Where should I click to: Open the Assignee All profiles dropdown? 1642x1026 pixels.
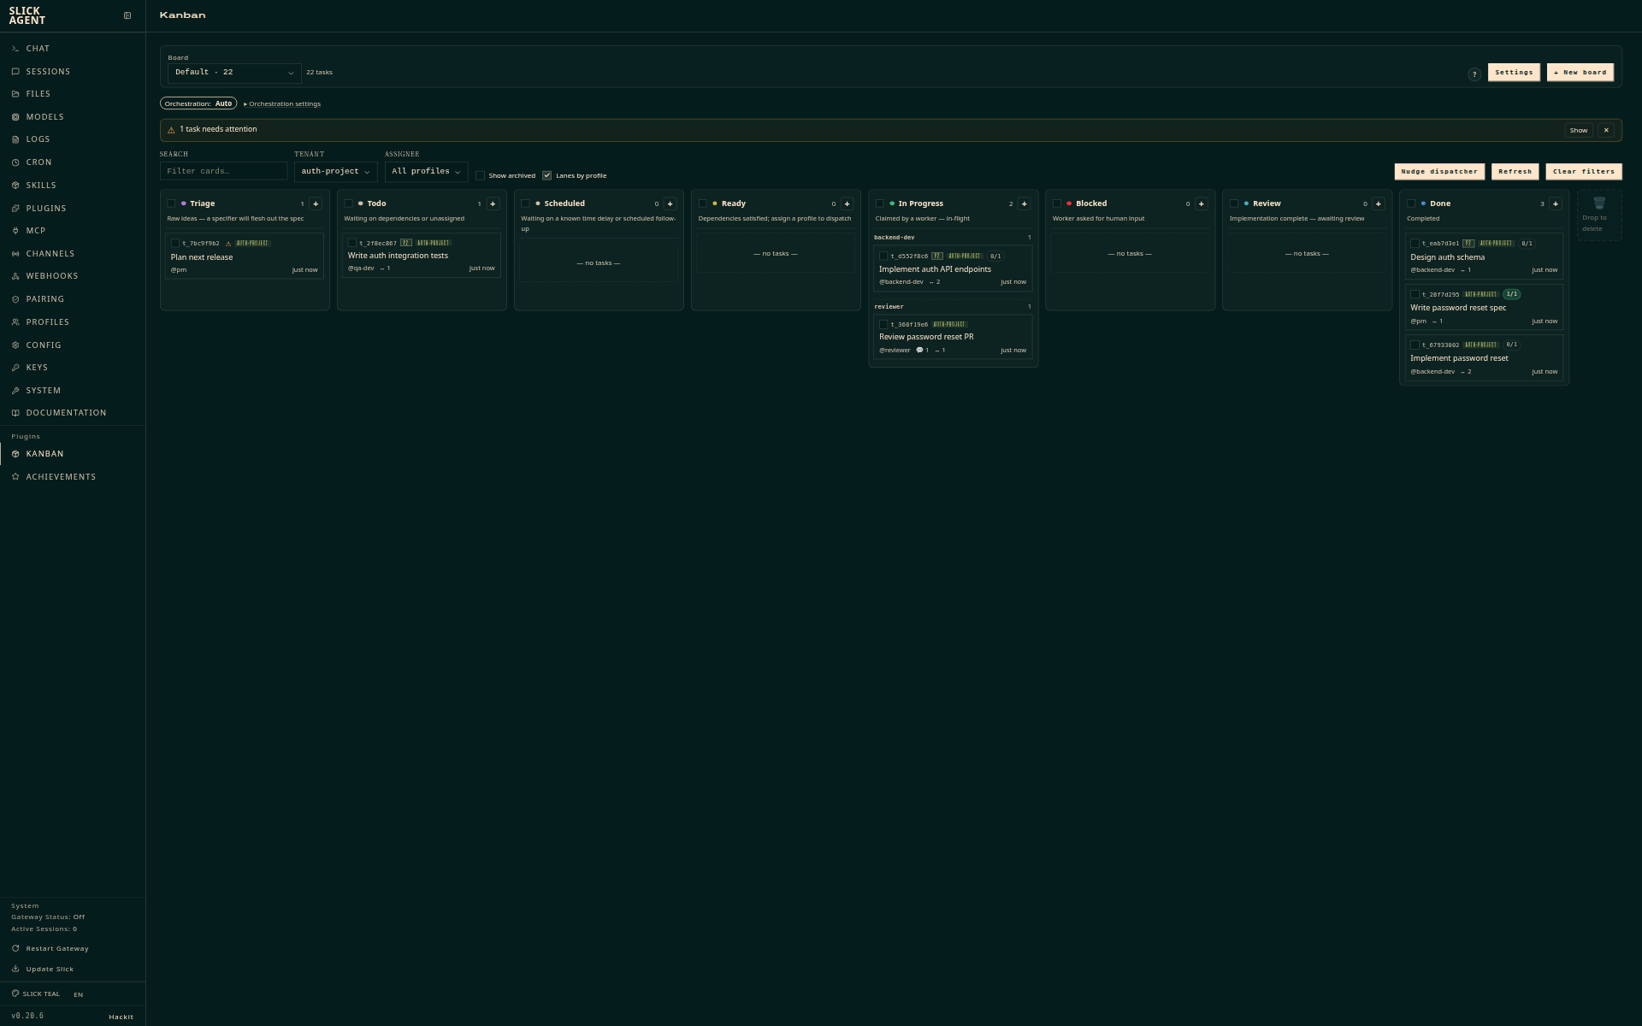click(x=426, y=171)
